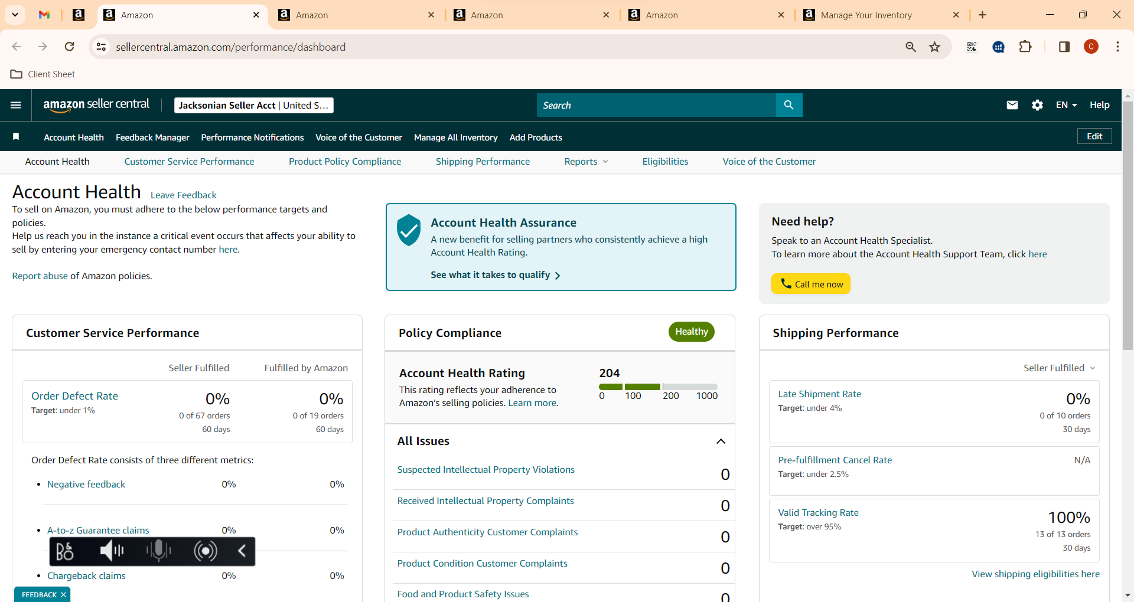Click the Help link in the header

coord(1099,105)
